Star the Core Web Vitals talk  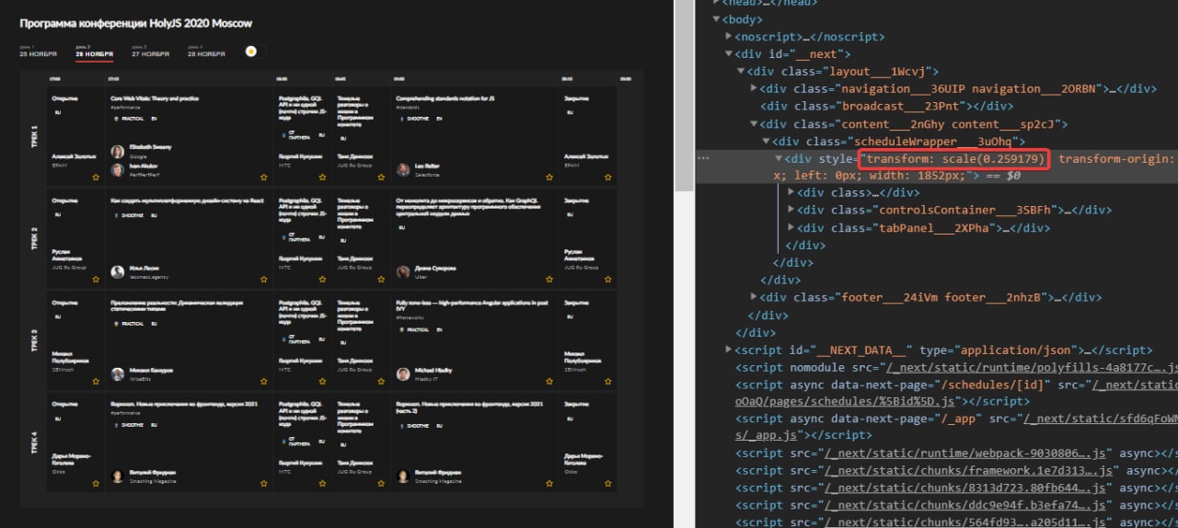[x=263, y=177]
